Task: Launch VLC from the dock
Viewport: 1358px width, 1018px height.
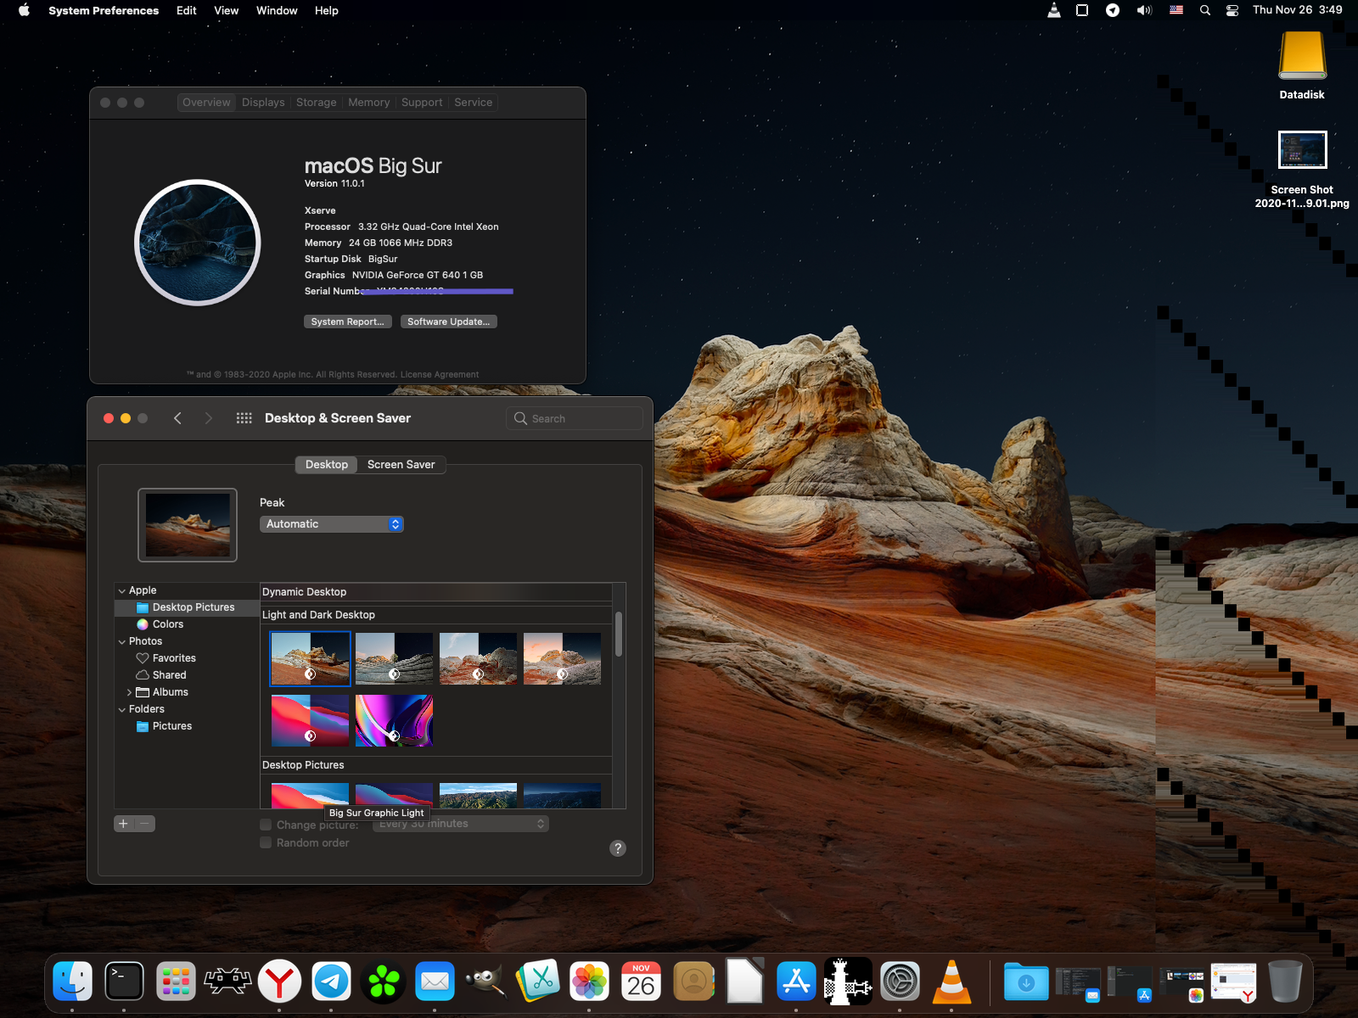Action: pos(951,982)
